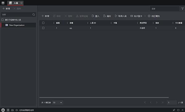Click the 卡片數量 column header
Viewport: 185px width, 112px height.
coord(179,23)
